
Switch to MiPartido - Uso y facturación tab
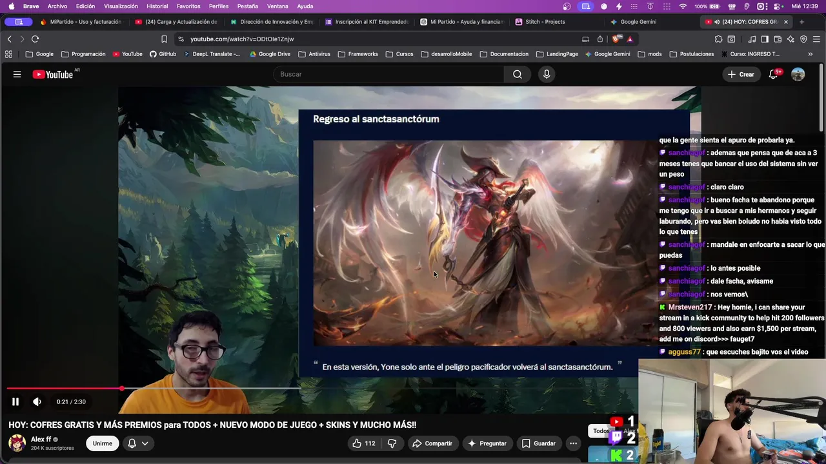[x=81, y=22]
